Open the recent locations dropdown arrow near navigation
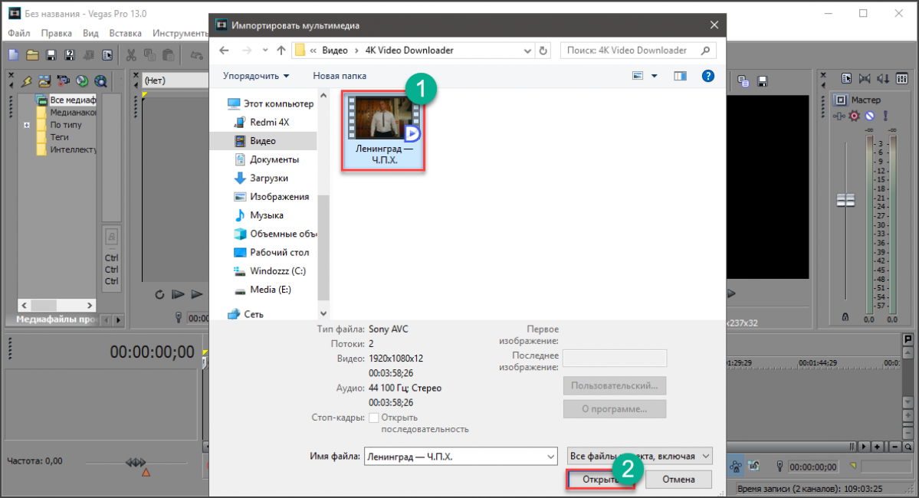919x498 pixels. pos(265,51)
